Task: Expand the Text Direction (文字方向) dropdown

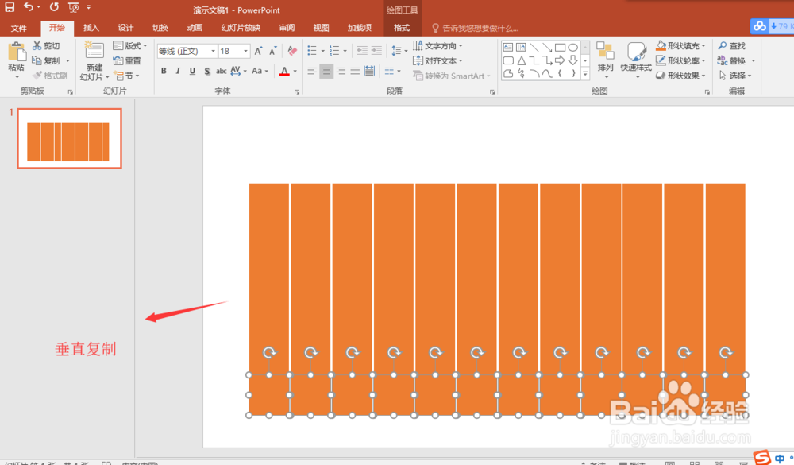Action: 461,46
